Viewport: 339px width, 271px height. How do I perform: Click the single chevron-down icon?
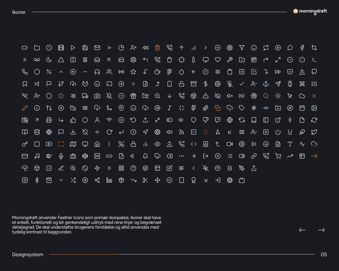61,180
